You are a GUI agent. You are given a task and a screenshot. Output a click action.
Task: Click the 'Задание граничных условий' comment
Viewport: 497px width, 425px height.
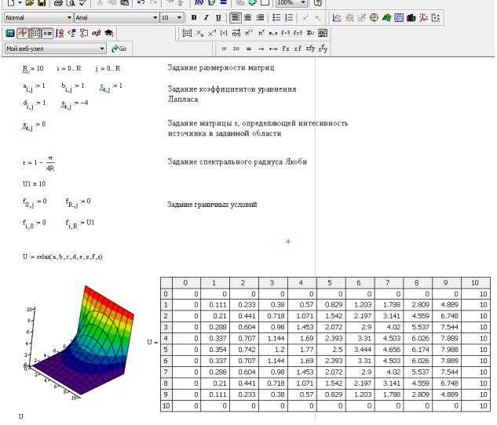click(212, 205)
